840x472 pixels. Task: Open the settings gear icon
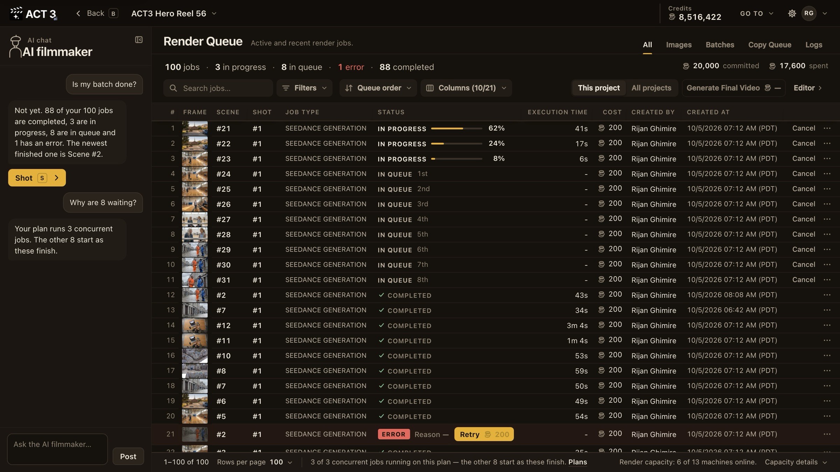coord(792,13)
